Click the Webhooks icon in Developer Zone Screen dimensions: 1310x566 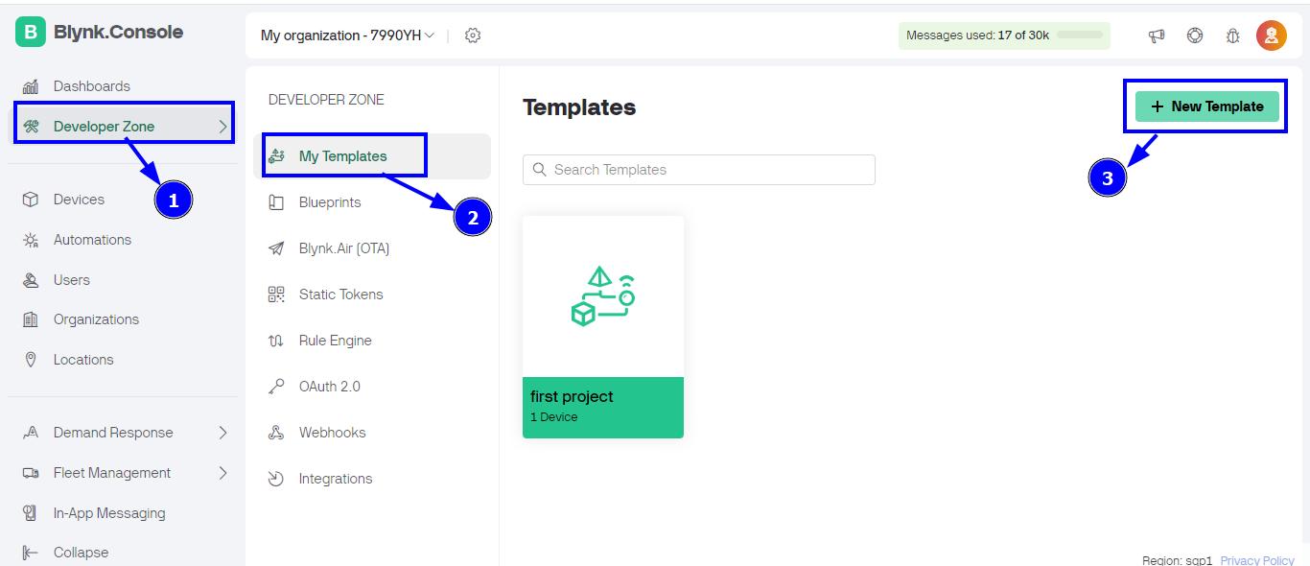click(276, 433)
